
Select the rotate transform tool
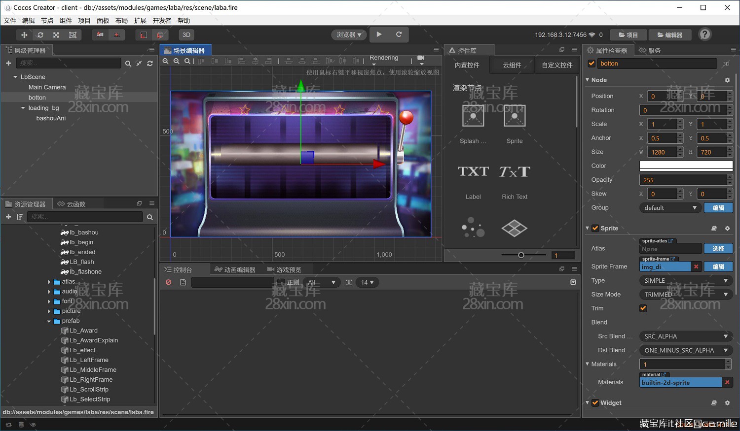pos(40,35)
